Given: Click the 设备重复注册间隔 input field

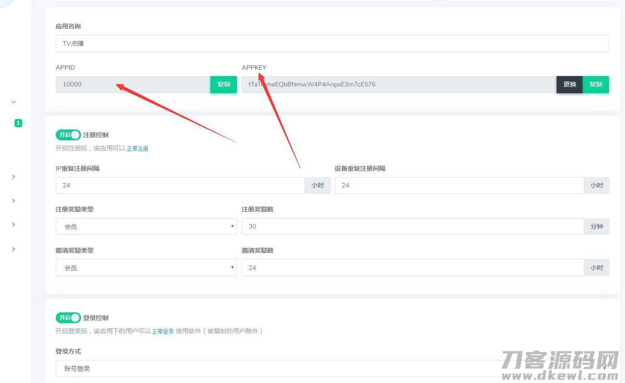Looking at the screenshot, I should coord(459,185).
